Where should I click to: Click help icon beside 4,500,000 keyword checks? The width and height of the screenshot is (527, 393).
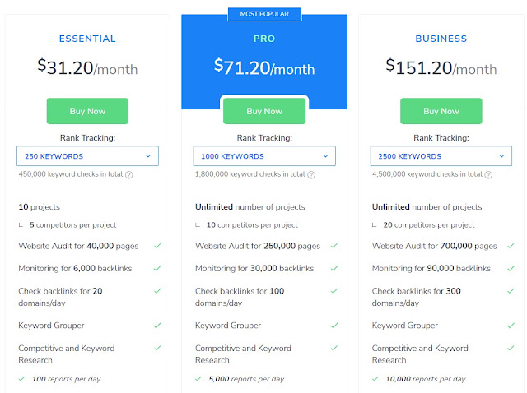pos(488,175)
